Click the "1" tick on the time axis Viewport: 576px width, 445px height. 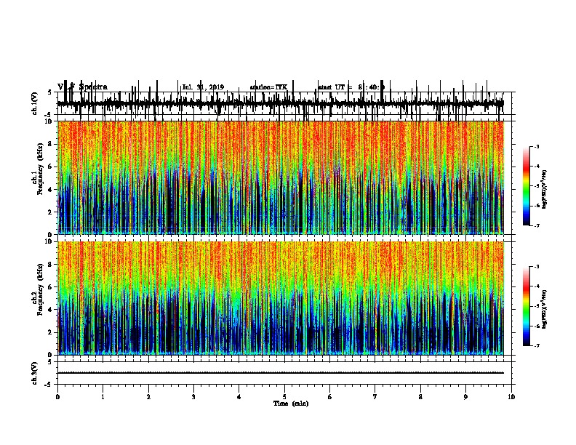tap(103, 397)
